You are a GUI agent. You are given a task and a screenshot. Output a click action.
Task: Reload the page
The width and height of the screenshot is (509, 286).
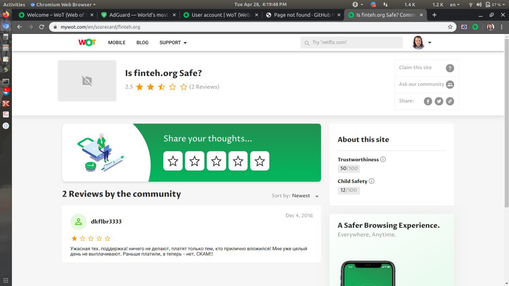click(41, 27)
